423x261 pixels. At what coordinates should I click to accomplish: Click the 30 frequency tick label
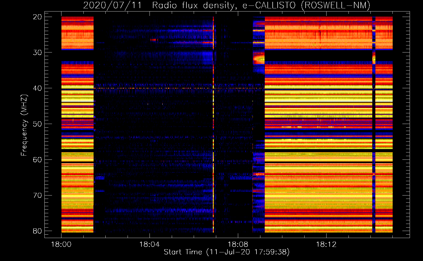tap(38, 52)
